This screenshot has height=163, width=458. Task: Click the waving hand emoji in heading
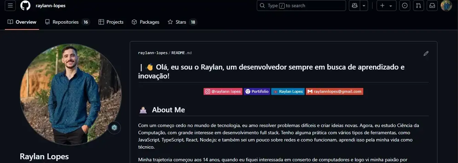click(x=150, y=67)
